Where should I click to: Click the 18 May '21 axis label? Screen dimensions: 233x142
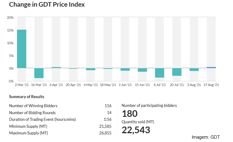(108, 85)
